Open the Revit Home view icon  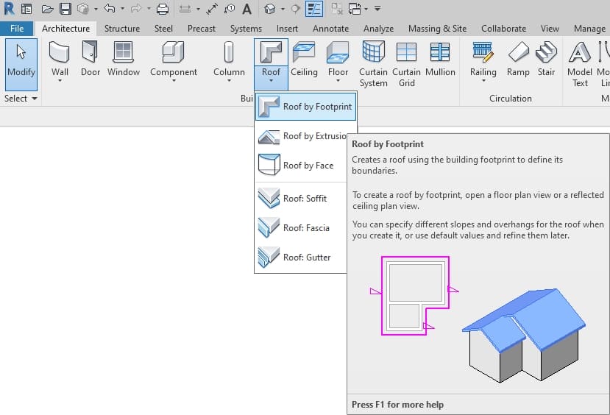[x=26, y=9]
